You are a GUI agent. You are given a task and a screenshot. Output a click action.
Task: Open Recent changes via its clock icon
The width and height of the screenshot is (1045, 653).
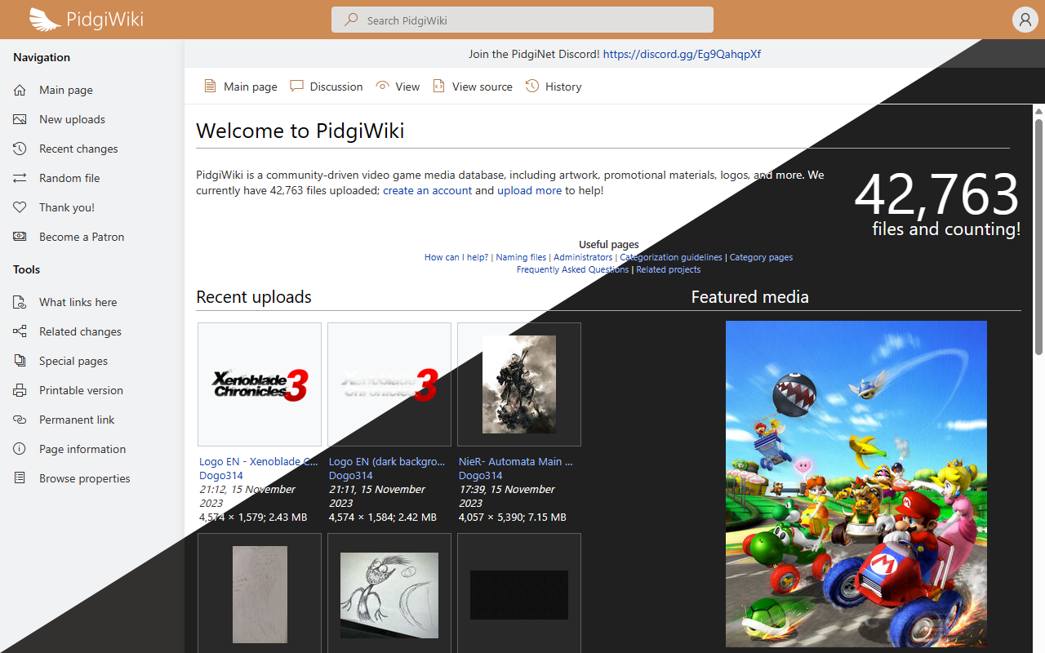[18, 149]
